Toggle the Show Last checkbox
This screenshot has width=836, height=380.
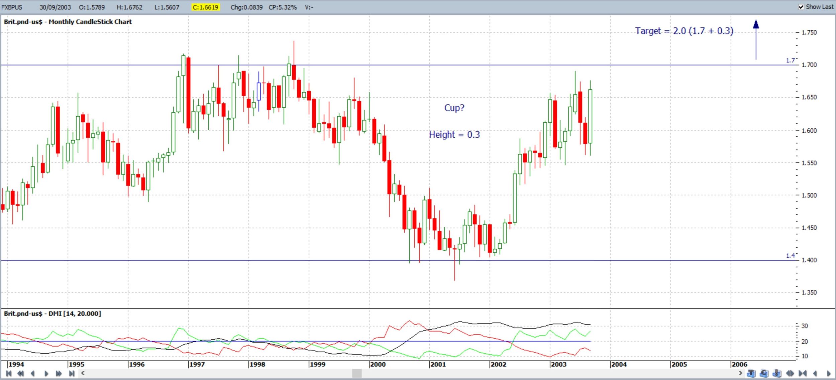pos(801,7)
